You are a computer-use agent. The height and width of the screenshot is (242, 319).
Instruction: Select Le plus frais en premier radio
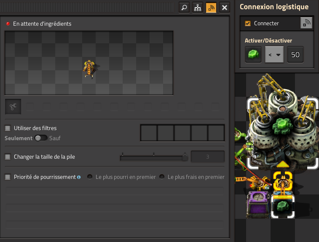[x=162, y=177]
